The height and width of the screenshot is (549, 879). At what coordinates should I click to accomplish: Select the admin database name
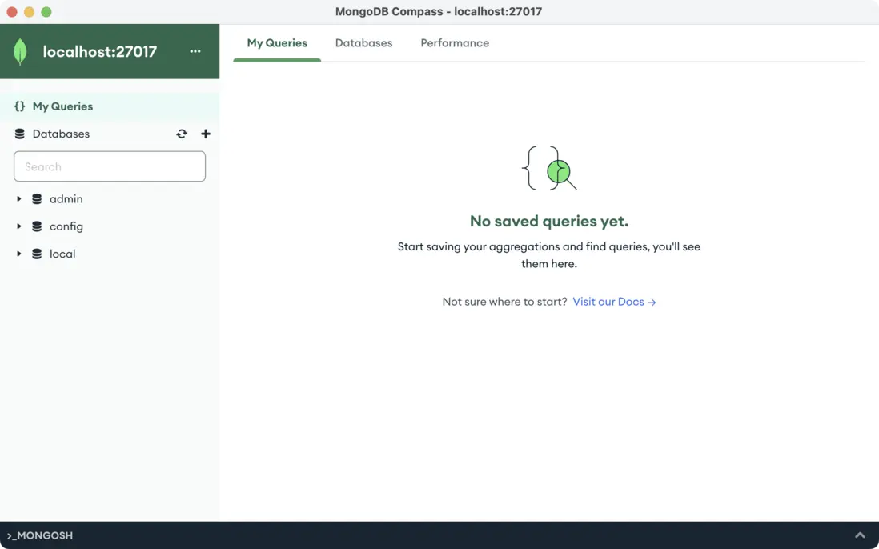(x=66, y=198)
